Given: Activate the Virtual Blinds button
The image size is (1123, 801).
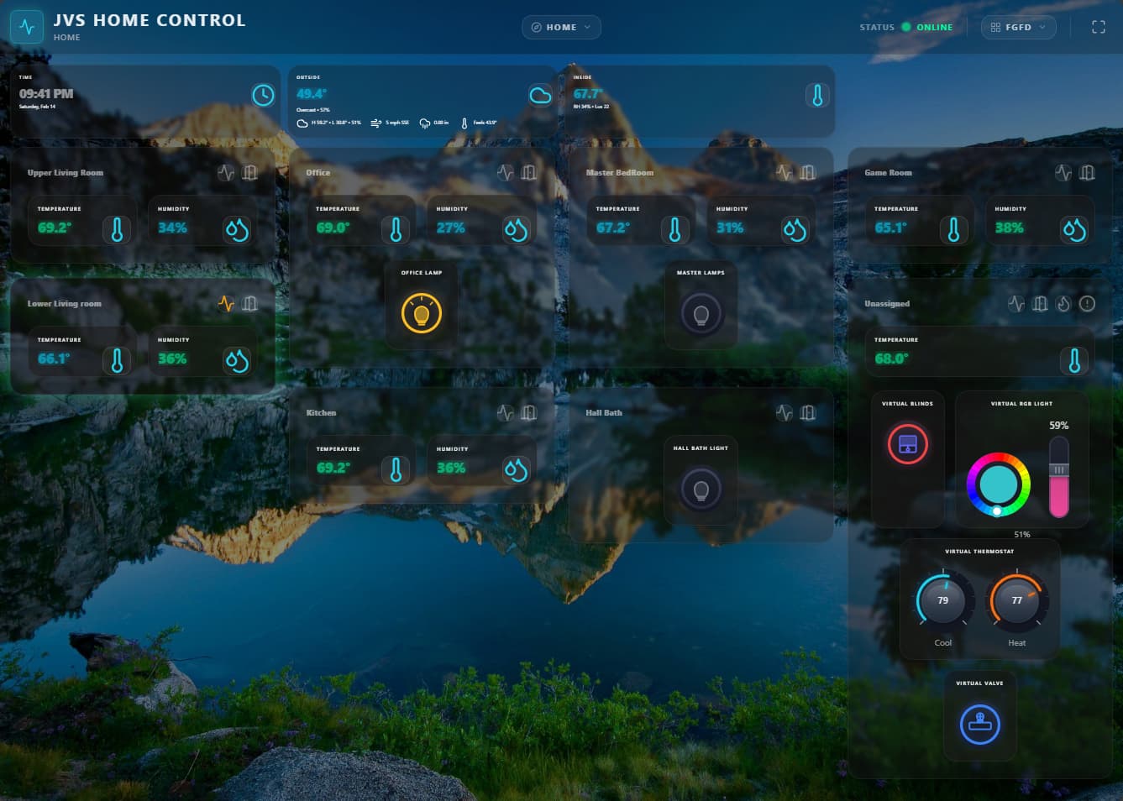Looking at the screenshot, I should [907, 445].
